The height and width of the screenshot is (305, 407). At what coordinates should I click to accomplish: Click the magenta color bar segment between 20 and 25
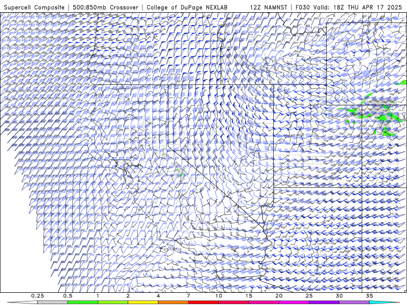[x=294, y=302]
